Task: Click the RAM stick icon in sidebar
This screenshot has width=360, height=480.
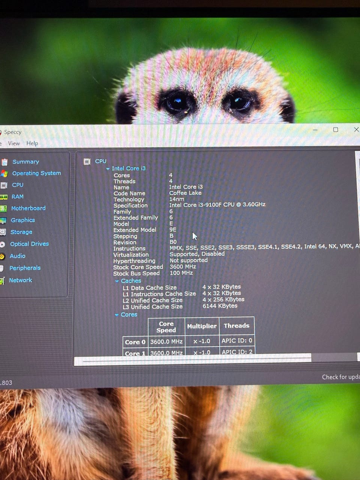Action: [x=4, y=197]
